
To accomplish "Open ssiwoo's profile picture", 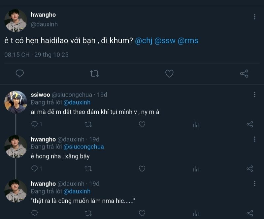I will tap(16, 102).
